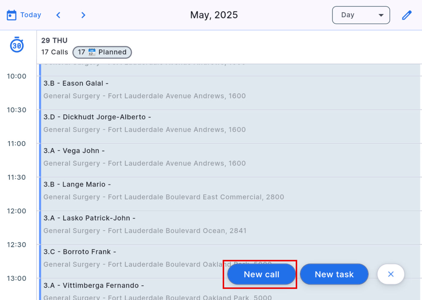The width and height of the screenshot is (422, 300).
Task: Toggle the 17 Planned filter chip
Action: point(102,52)
